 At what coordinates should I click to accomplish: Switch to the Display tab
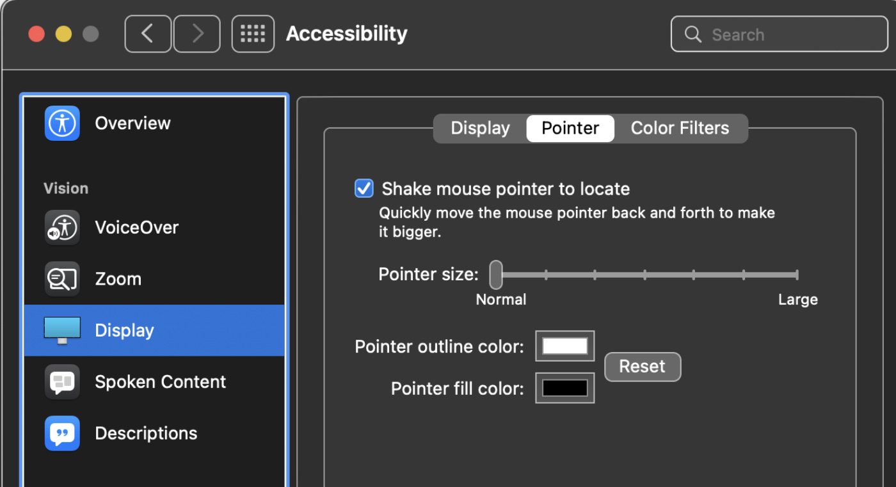point(480,128)
